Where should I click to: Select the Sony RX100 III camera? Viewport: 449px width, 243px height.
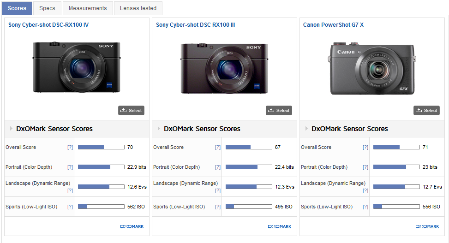point(279,111)
